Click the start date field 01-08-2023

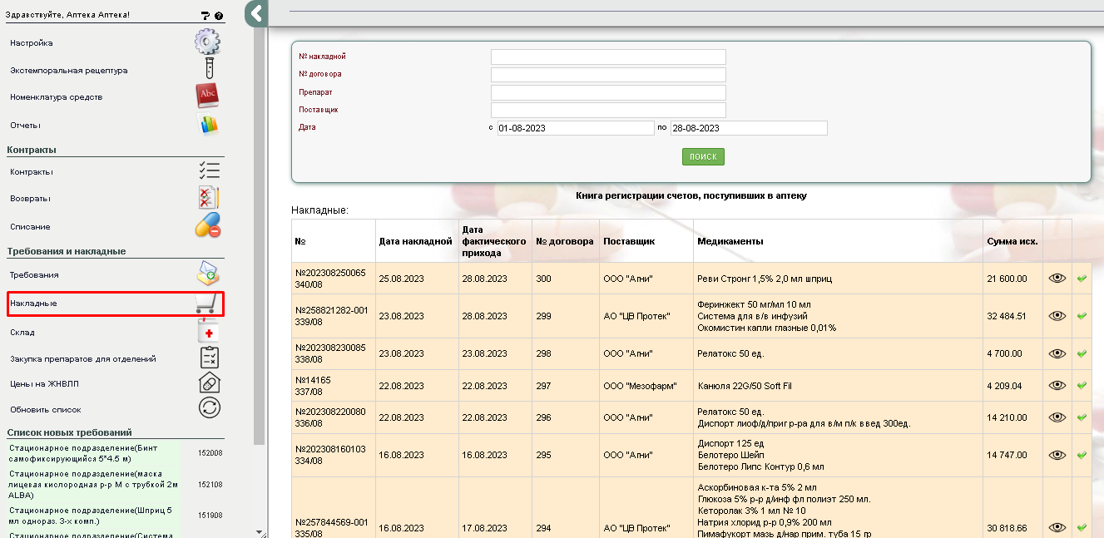[x=575, y=128]
